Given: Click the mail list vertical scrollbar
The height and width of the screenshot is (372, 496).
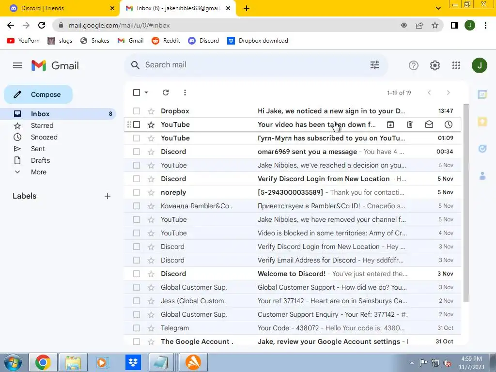Looking at the screenshot, I should pos(465,202).
